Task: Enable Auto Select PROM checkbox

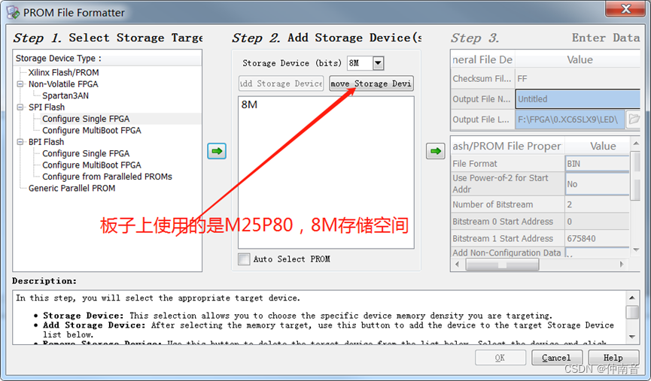Action: click(244, 259)
